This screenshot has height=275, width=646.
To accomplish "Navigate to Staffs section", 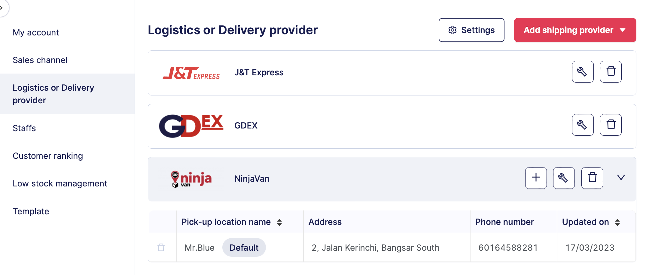I will [24, 128].
